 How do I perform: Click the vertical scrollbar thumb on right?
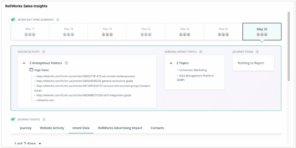coord(288,46)
